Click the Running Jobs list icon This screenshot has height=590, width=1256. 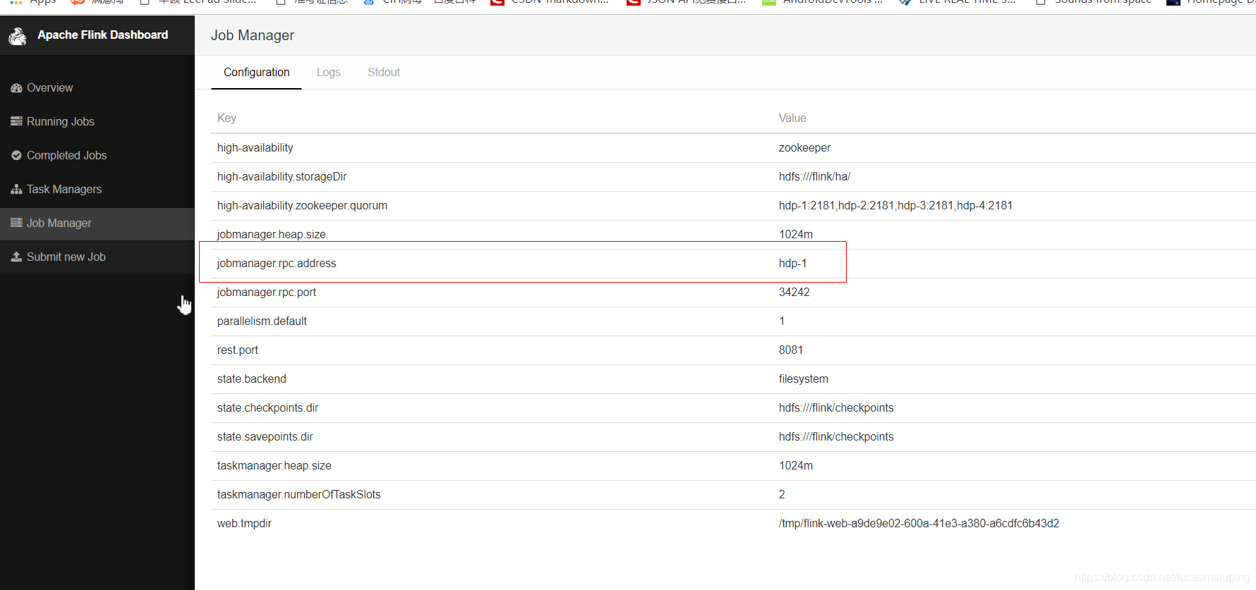click(16, 121)
